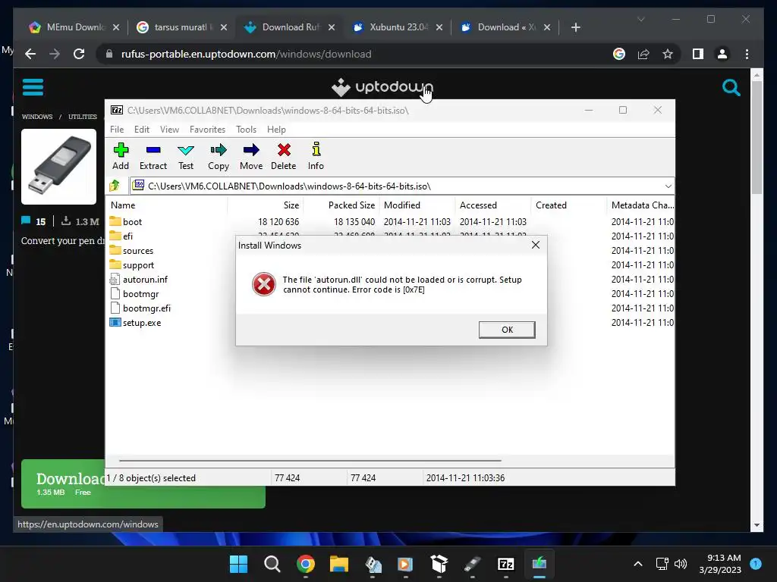Image resolution: width=777 pixels, height=582 pixels.
Task: Open the Windows Start menu
Action: (238, 564)
